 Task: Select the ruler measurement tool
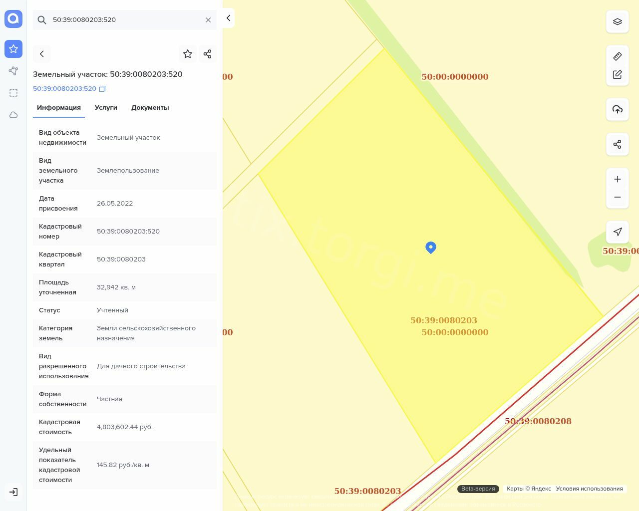[x=617, y=56]
